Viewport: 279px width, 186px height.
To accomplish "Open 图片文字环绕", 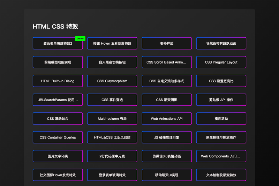I will (58, 156).
